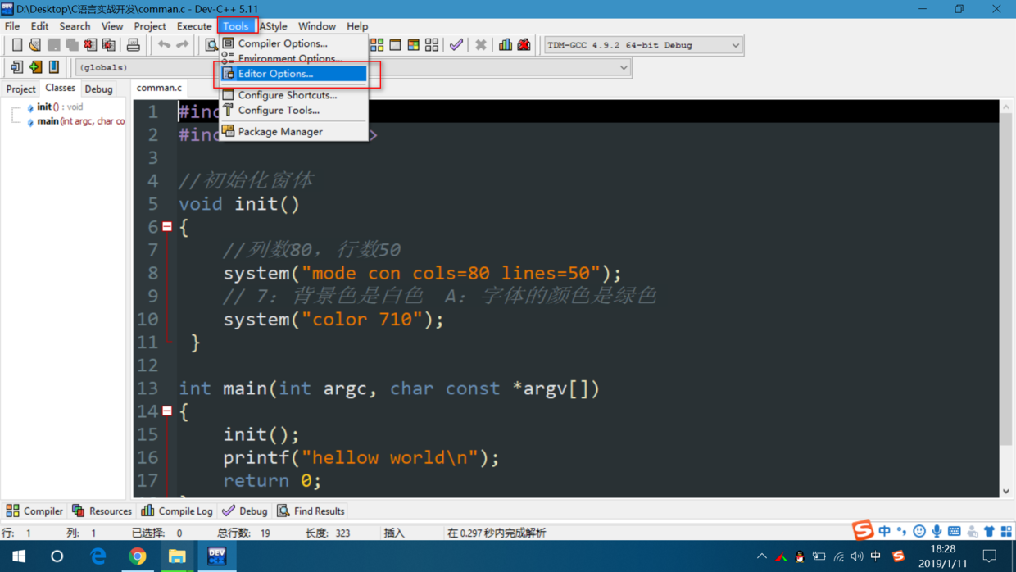Screen dimensions: 1016x572
Task: Collapse the main function fold marker at line 14
Action: (167, 411)
